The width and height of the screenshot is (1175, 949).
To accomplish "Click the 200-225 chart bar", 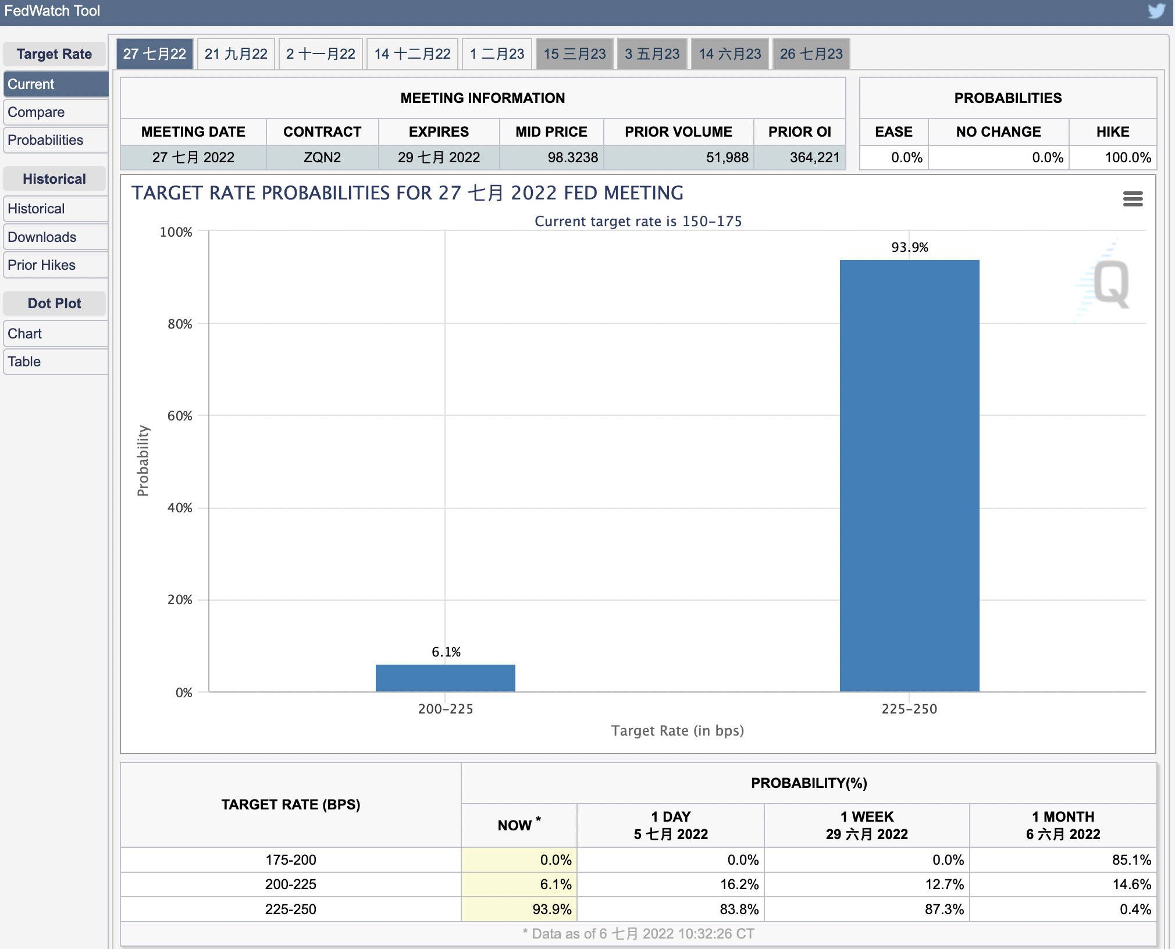I will [x=445, y=678].
